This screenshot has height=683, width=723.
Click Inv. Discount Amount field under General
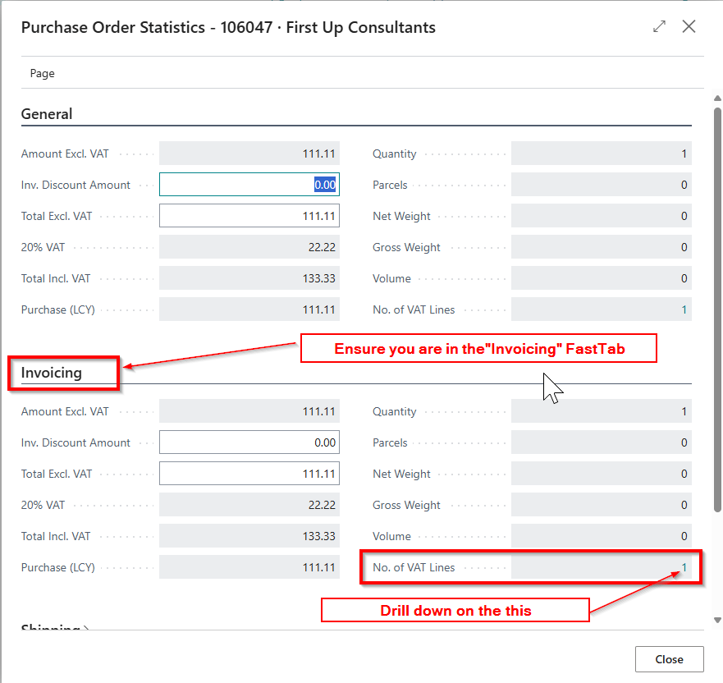click(x=249, y=185)
